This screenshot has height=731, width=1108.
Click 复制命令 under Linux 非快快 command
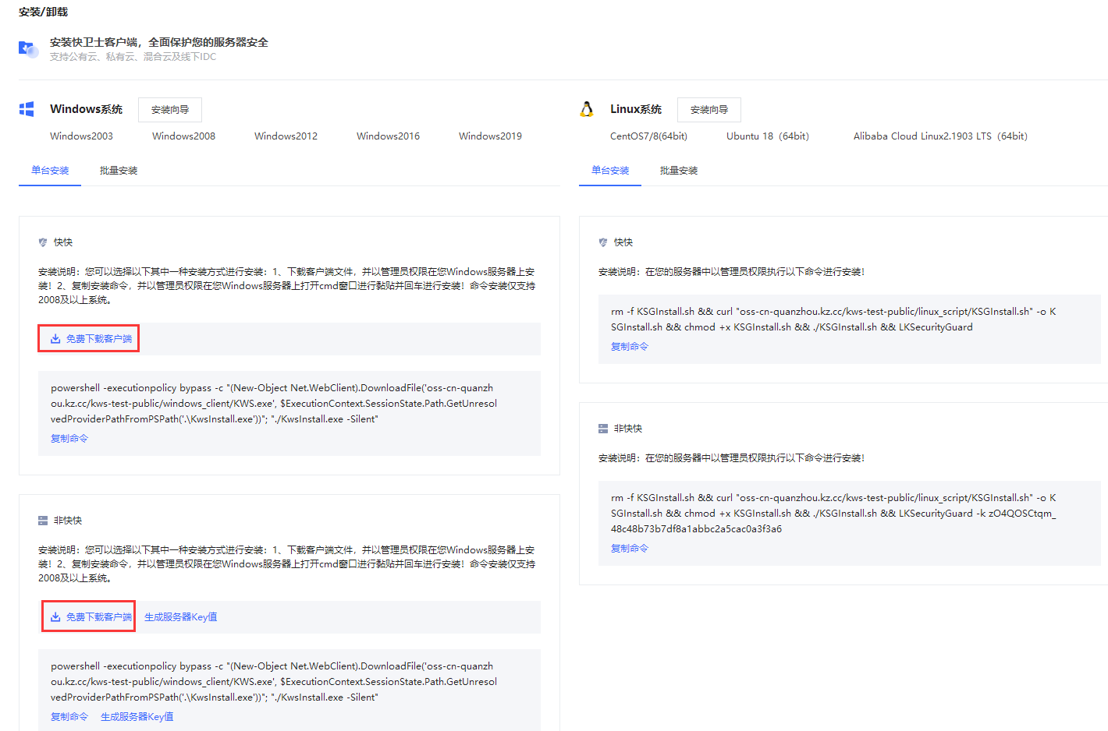[630, 549]
